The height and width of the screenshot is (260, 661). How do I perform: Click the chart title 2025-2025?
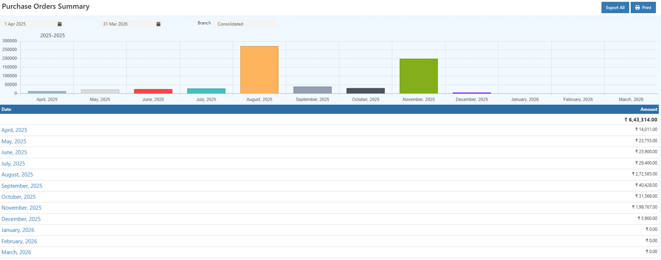click(53, 35)
